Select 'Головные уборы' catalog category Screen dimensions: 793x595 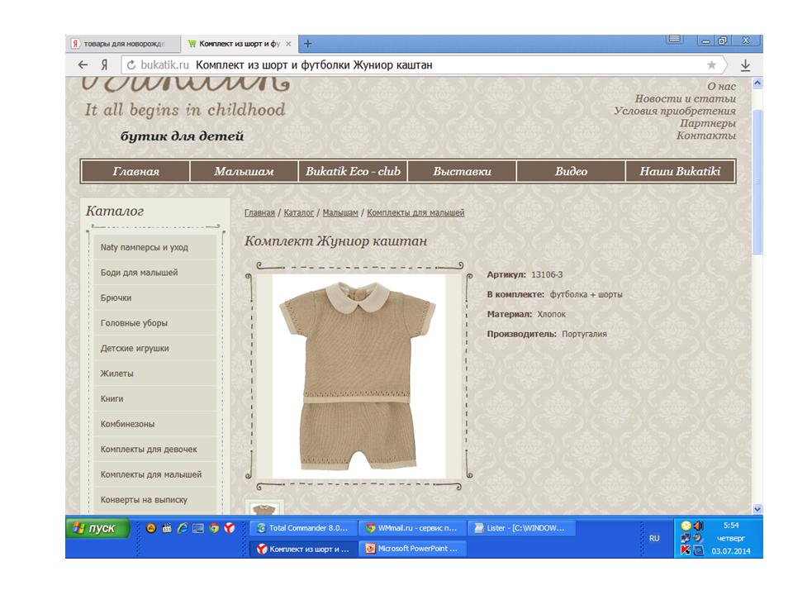154,323
